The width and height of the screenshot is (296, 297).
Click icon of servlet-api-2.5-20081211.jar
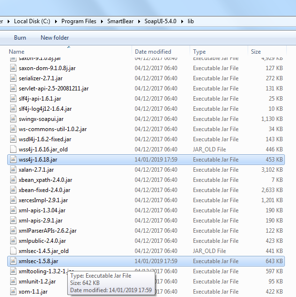tap(13, 88)
